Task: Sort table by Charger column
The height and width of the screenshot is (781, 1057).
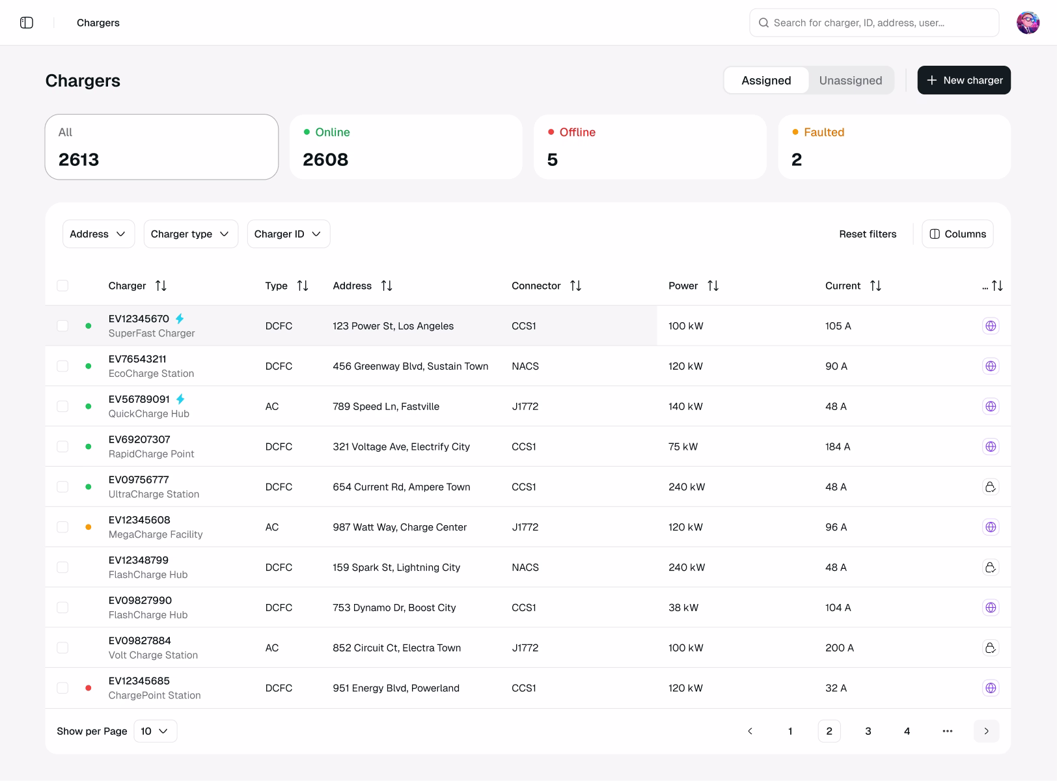Action: (161, 286)
